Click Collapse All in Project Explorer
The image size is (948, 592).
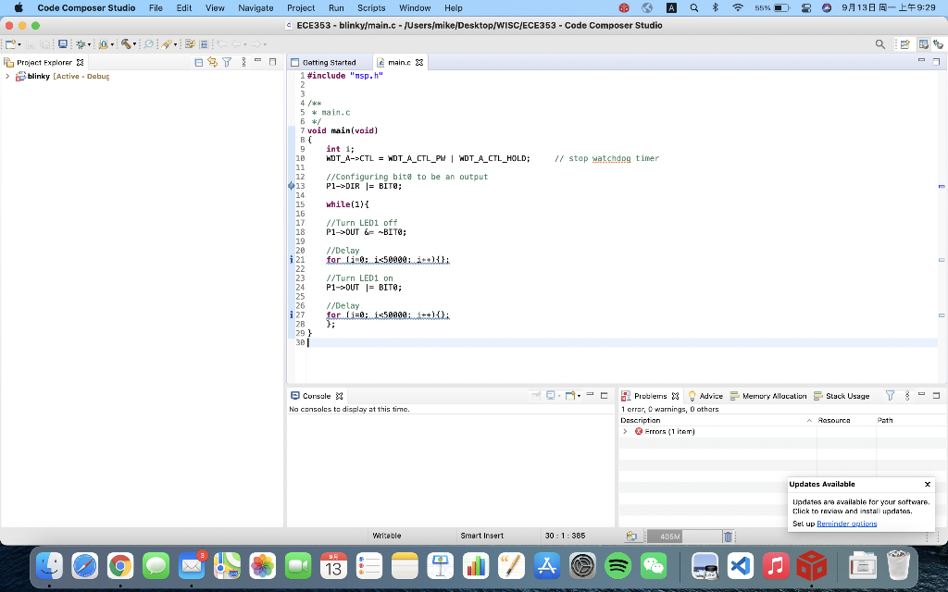coord(199,62)
